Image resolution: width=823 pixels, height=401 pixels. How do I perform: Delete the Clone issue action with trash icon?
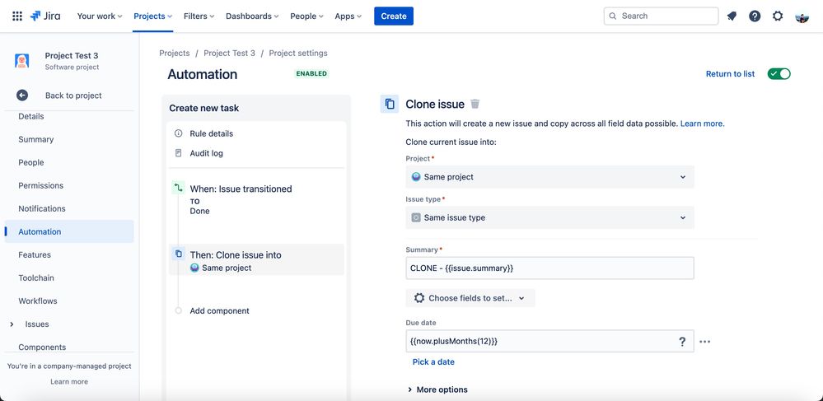pos(475,104)
